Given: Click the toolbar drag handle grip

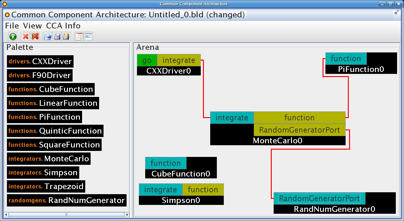Looking at the screenshot, I should [x=6, y=37].
